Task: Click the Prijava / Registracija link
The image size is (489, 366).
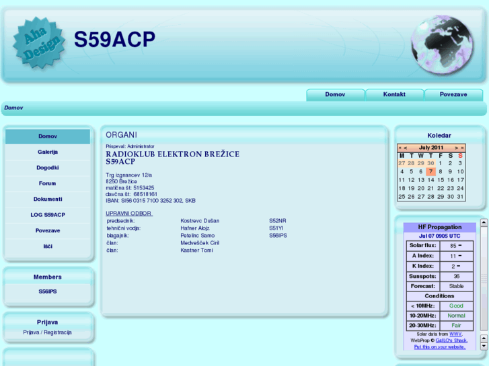Action: tap(47, 332)
